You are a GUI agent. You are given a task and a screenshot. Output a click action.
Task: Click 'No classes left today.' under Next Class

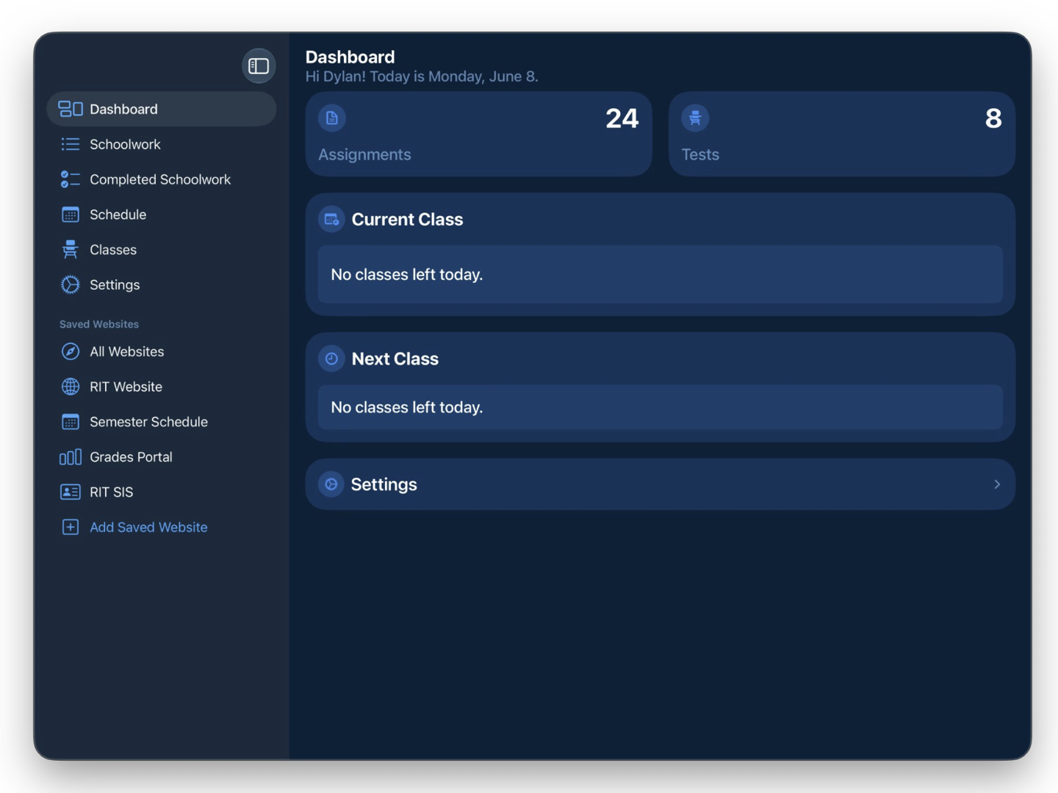(x=406, y=407)
